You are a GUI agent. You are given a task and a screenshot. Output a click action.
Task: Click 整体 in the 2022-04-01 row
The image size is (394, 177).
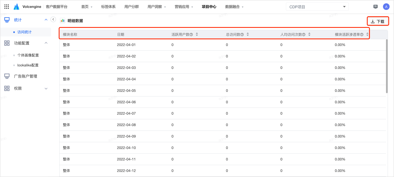coord(66,45)
